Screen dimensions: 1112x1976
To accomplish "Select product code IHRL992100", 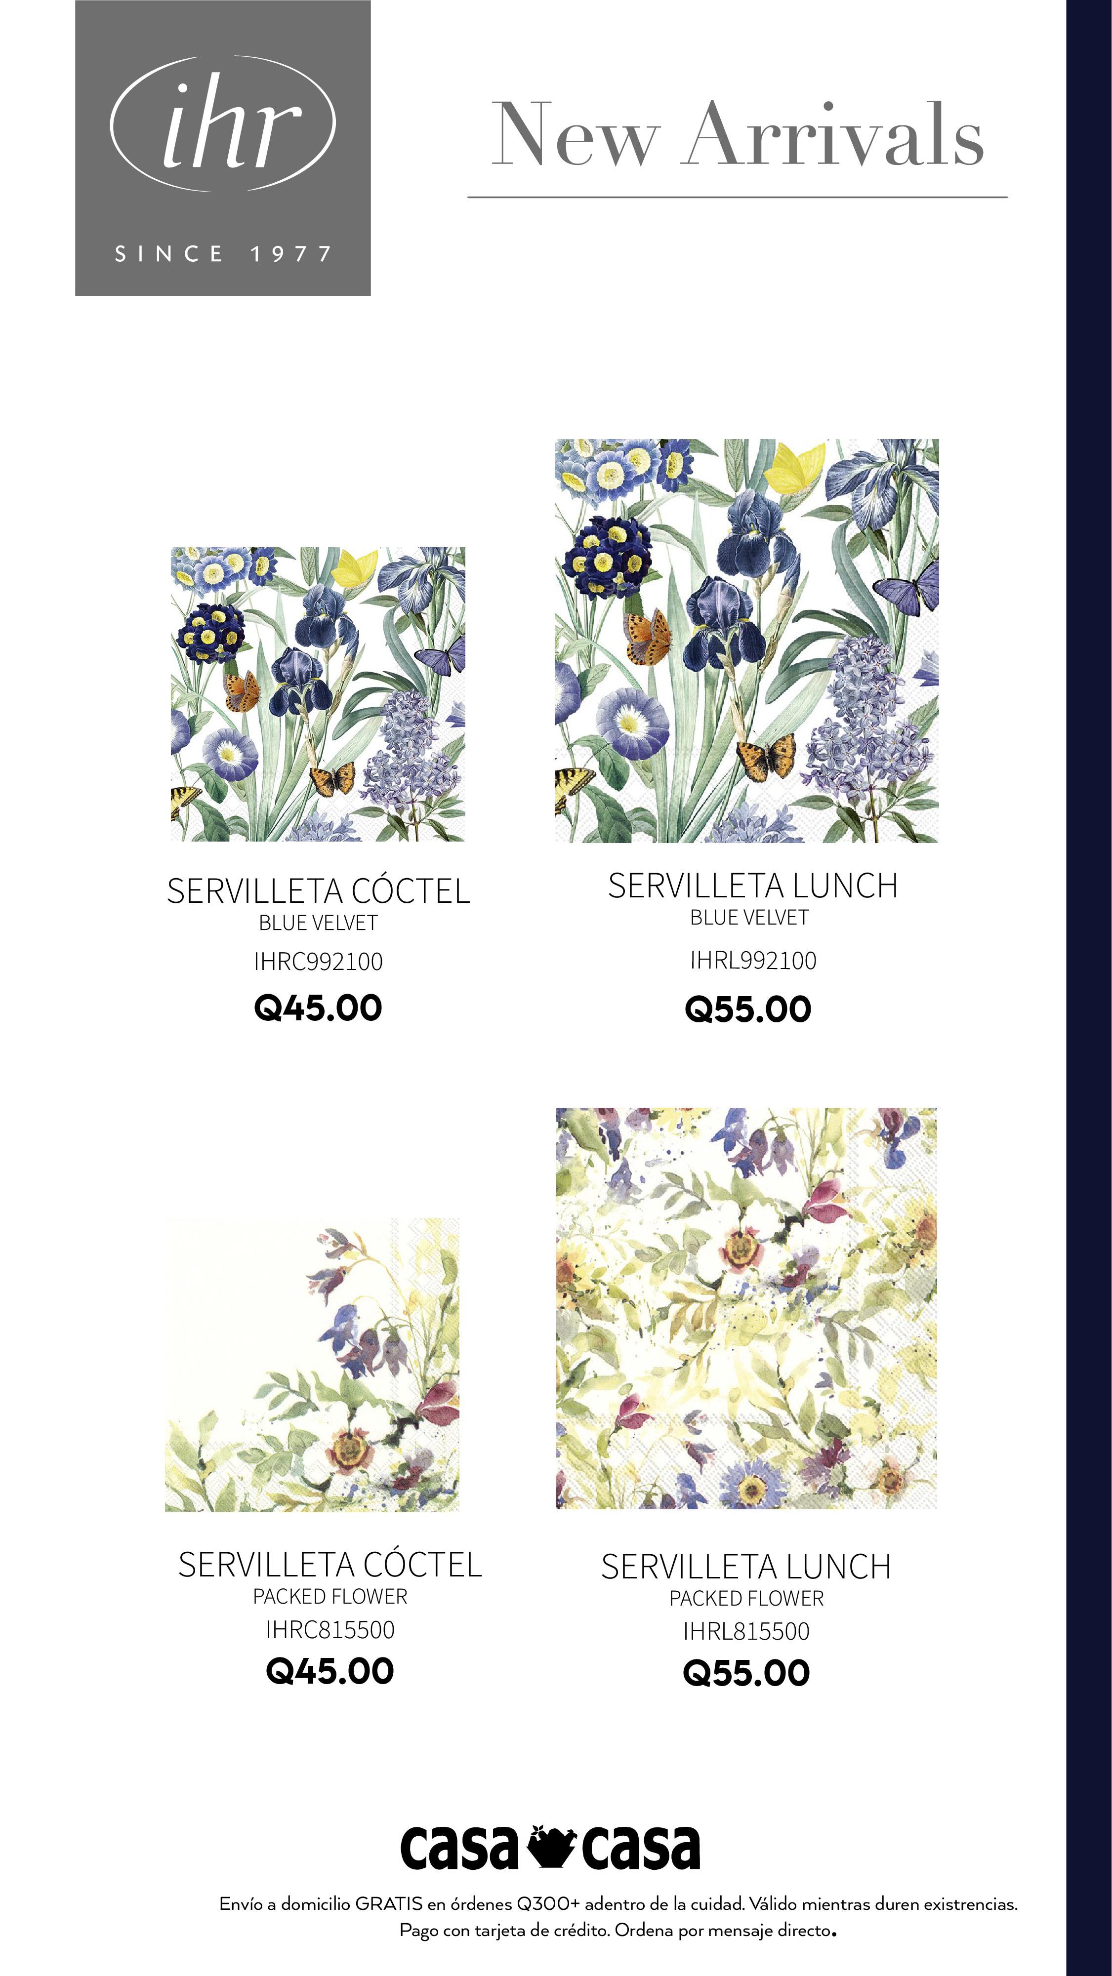I will coord(753,961).
